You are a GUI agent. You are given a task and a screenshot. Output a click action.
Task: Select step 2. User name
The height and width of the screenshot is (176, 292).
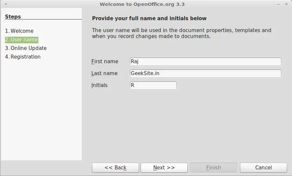point(22,40)
